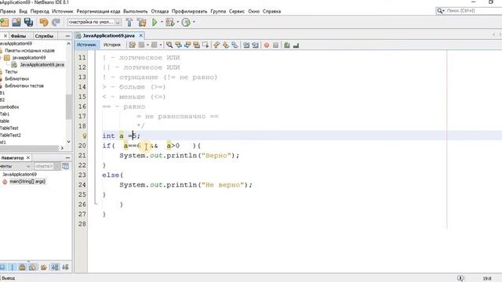Open the Run Project dropdown arrow
This screenshot has width=502, height=282.
pyautogui.click(x=162, y=22)
